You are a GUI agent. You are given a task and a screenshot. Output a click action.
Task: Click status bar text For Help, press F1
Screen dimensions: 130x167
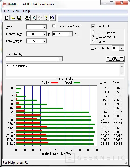[15, 163]
